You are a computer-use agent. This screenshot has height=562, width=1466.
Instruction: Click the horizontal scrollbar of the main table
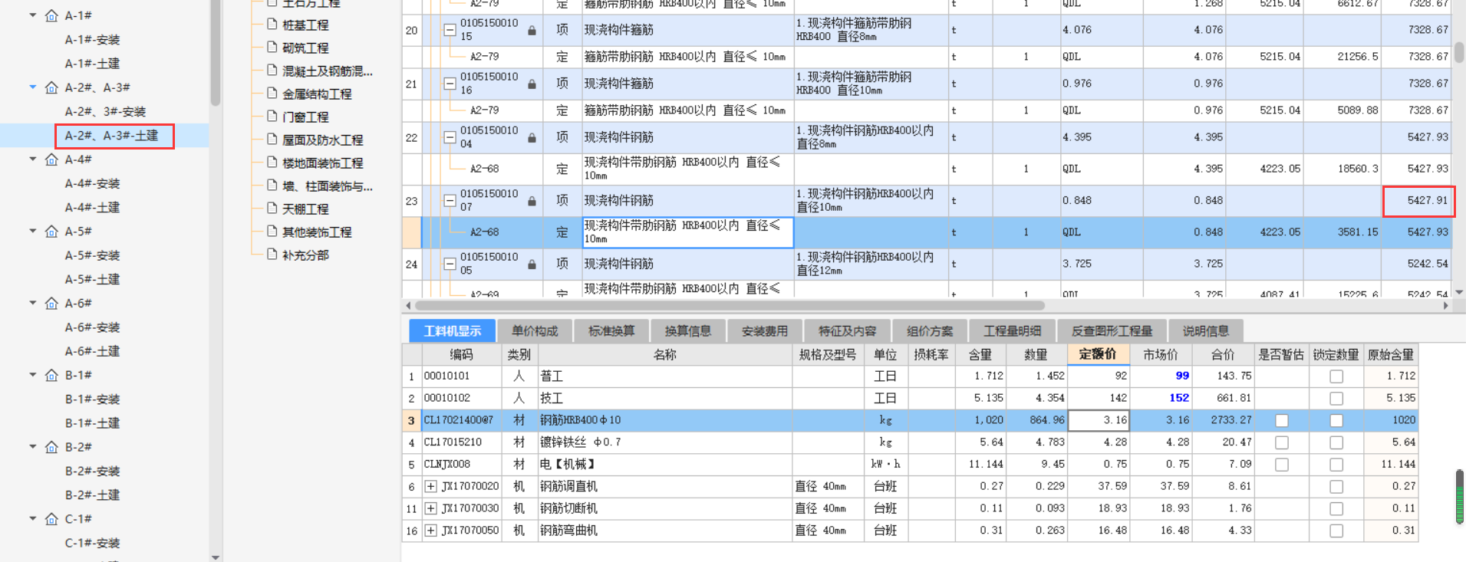pos(730,305)
